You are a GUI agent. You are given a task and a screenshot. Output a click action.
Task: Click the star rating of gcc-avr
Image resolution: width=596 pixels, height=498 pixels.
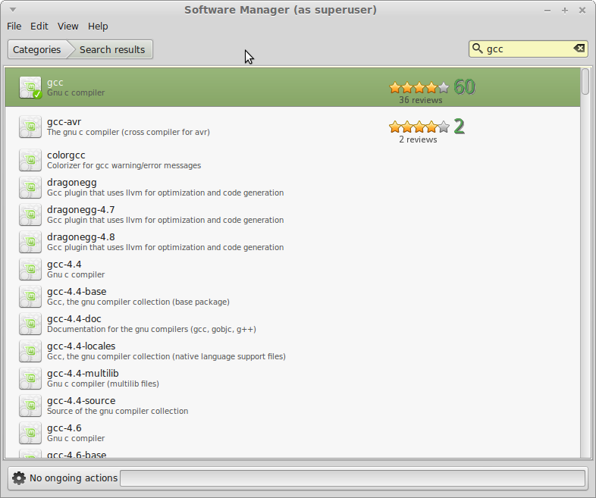419,127
